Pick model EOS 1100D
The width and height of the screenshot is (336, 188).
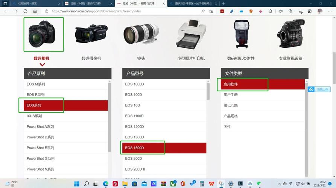(164, 116)
